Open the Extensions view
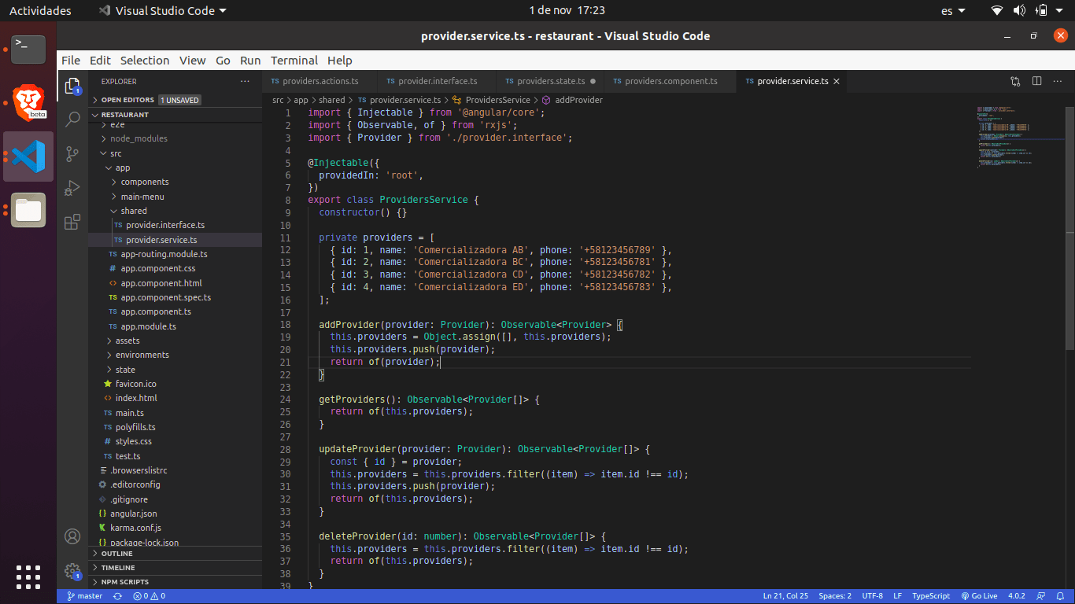The width and height of the screenshot is (1075, 604). click(x=72, y=222)
